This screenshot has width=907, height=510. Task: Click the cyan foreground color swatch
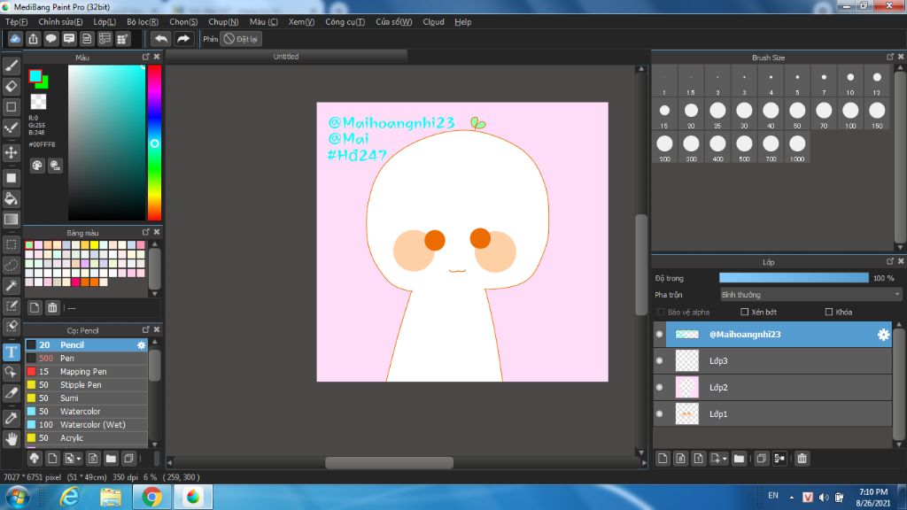tap(35, 76)
